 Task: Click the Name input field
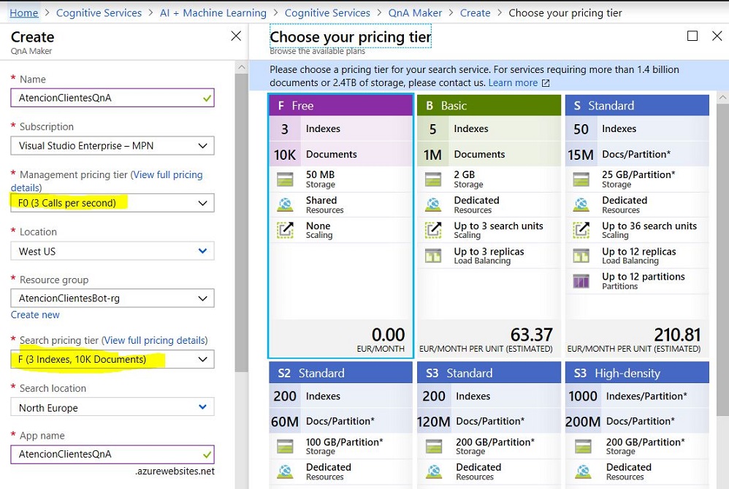(x=112, y=98)
